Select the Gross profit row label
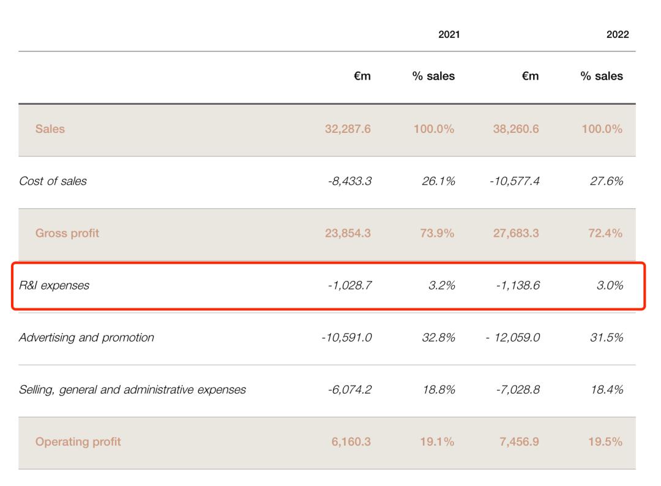Screen dimensions: 661x486 pyautogui.click(x=67, y=233)
